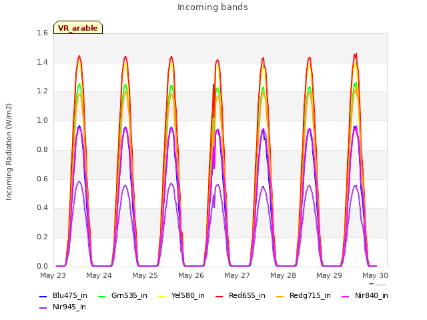Click the May 28 x-axis label
This screenshot has width=427, height=320.
click(x=283, y=275)
